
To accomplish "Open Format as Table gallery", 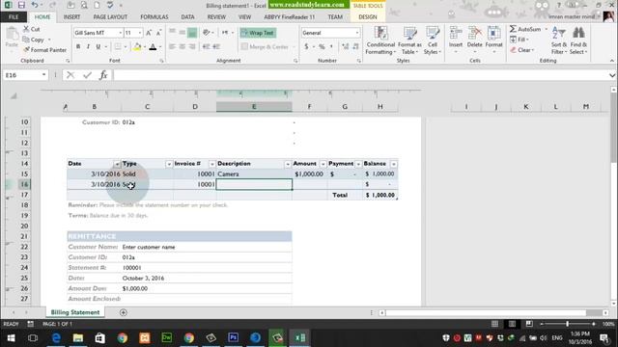I will [x=409, y=40].
